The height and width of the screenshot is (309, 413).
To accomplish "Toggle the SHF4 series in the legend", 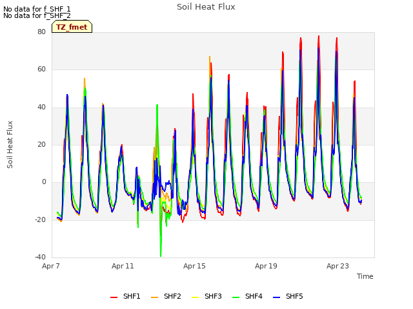I will [247, 296].
